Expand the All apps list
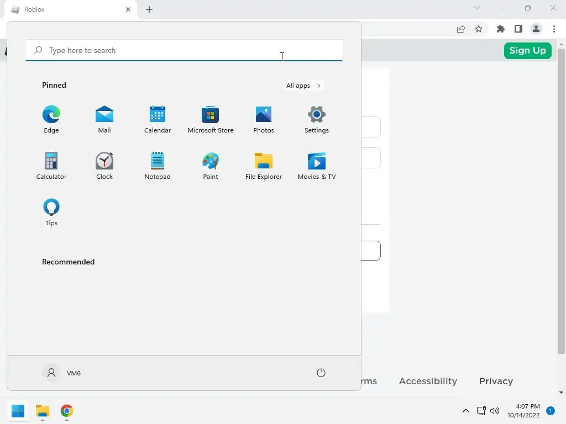 (x=303, y=86)
